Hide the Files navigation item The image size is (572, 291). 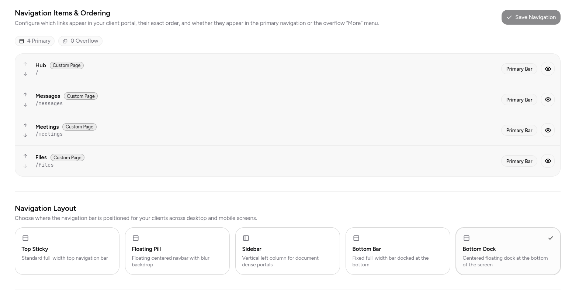pos(548,161)
